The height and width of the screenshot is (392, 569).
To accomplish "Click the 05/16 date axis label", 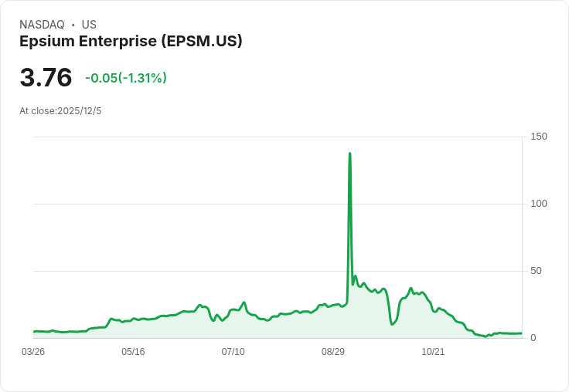I will point(133,352).
